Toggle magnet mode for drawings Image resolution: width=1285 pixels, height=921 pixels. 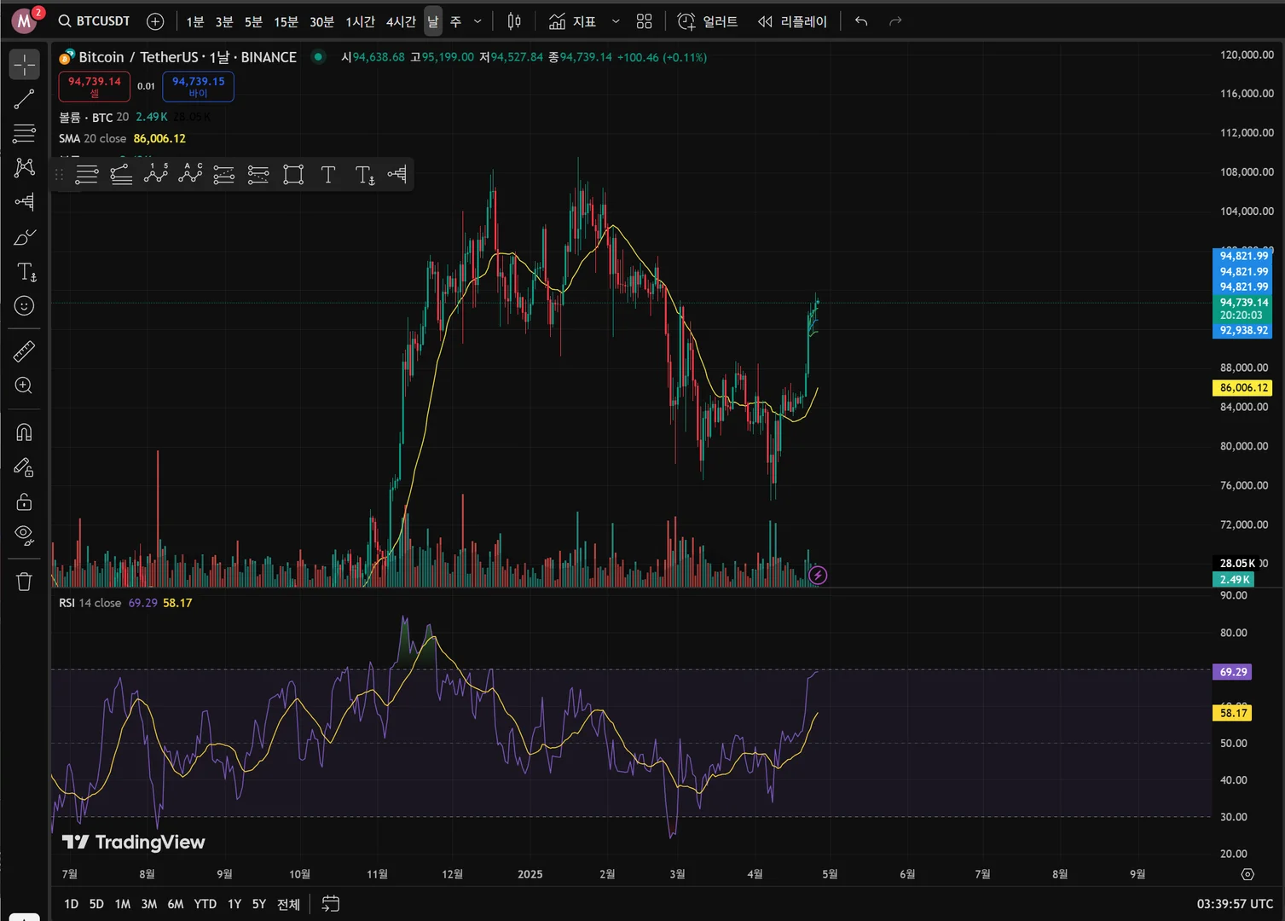[x=24, y=432]
